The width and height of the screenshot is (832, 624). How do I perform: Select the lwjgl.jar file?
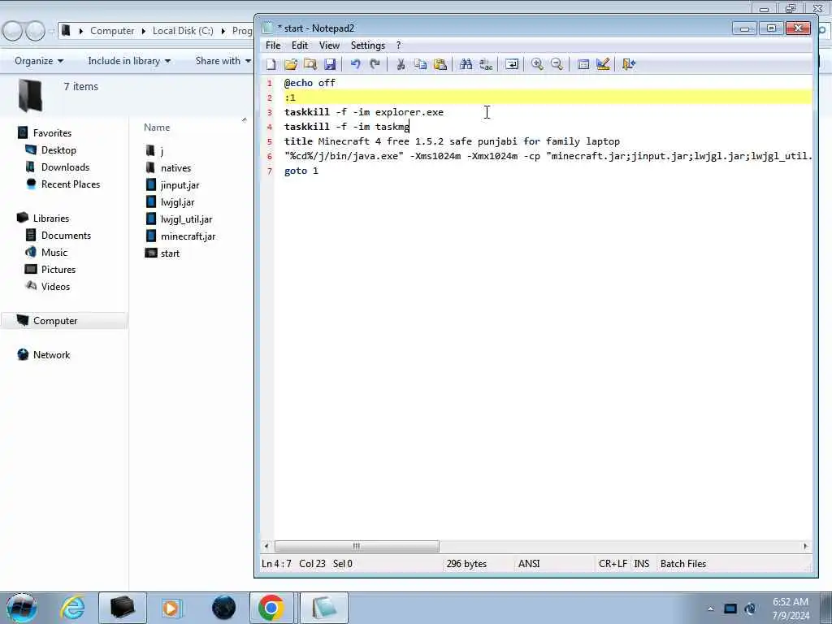pyautogui.click(x=170, y=202)
